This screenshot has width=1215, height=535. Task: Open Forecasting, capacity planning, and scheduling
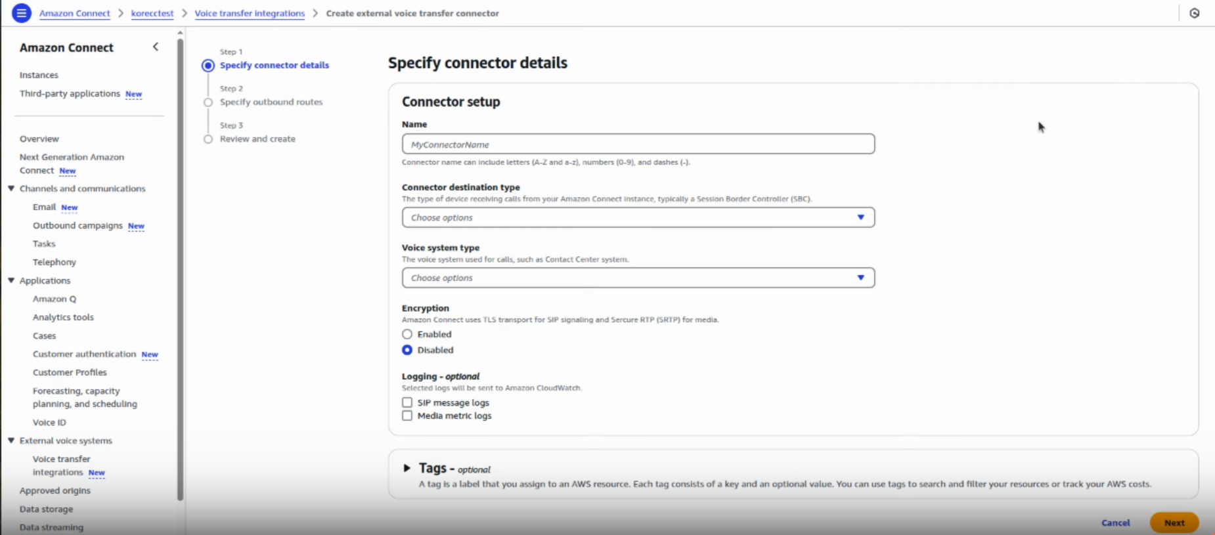point(85,397)
